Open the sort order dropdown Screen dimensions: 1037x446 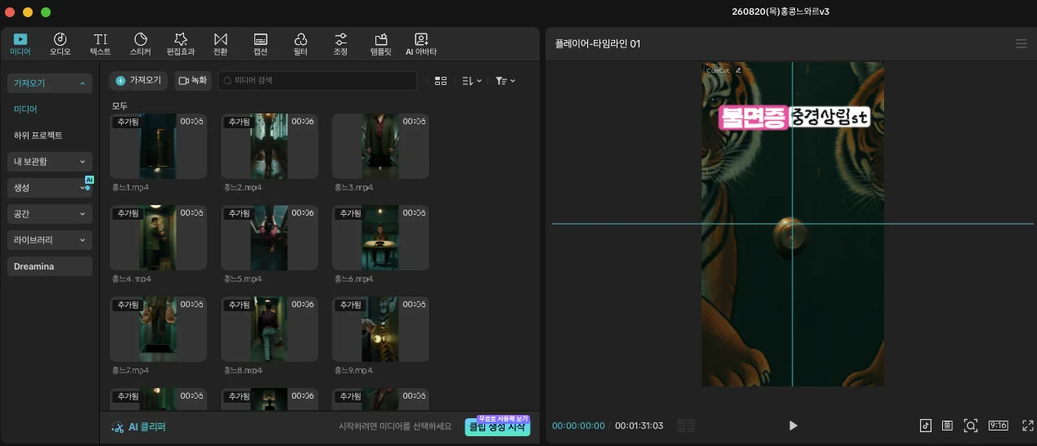click(472, 81)
